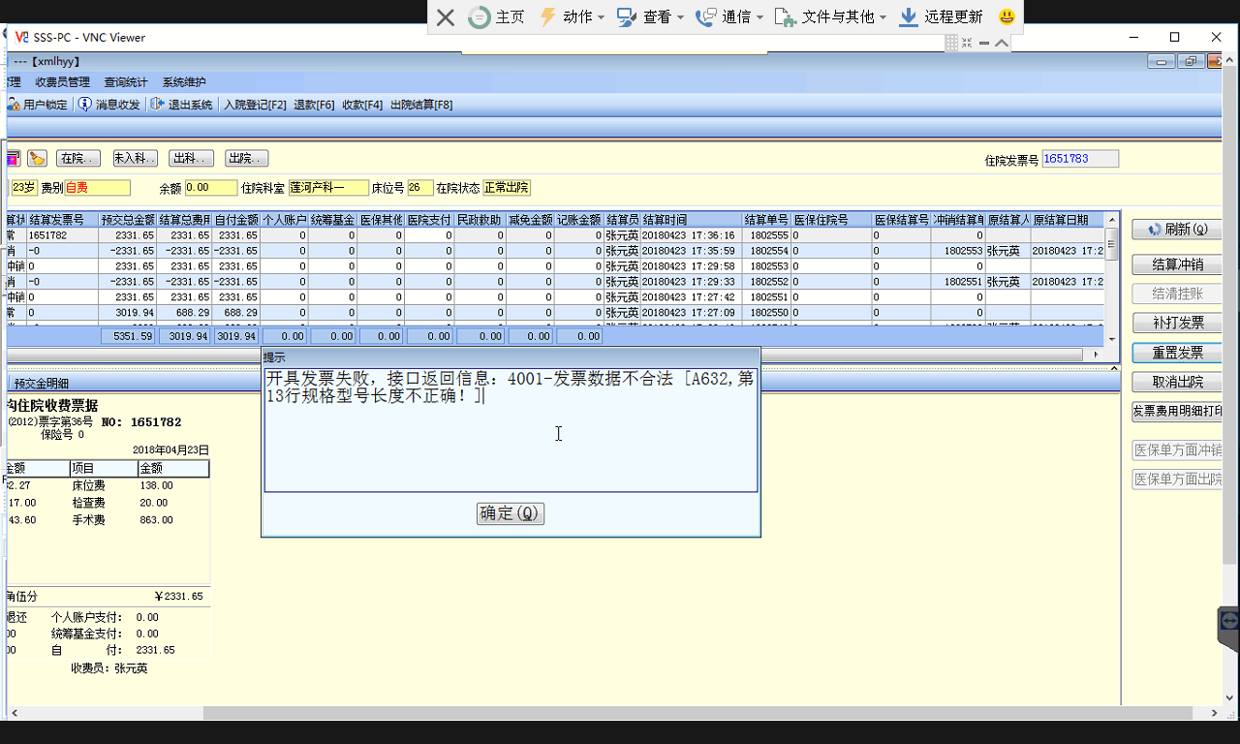
Task: Click the 刷新(Q) refresh button
Action: click(1177, 230)
